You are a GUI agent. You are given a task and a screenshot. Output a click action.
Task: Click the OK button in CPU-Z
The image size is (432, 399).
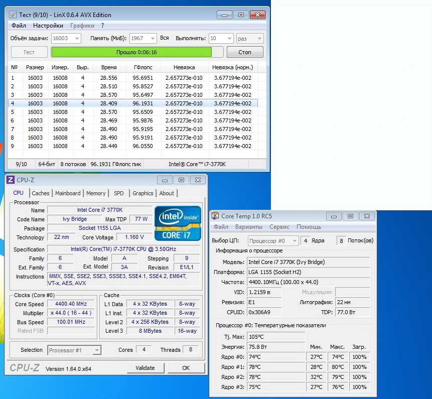click(186, 368)
